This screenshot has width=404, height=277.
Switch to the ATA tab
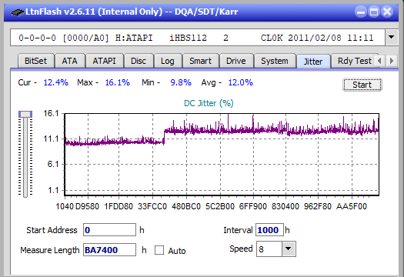tap(69, 61)
